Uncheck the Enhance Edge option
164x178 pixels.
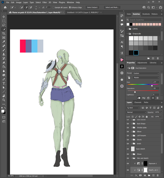70,7
